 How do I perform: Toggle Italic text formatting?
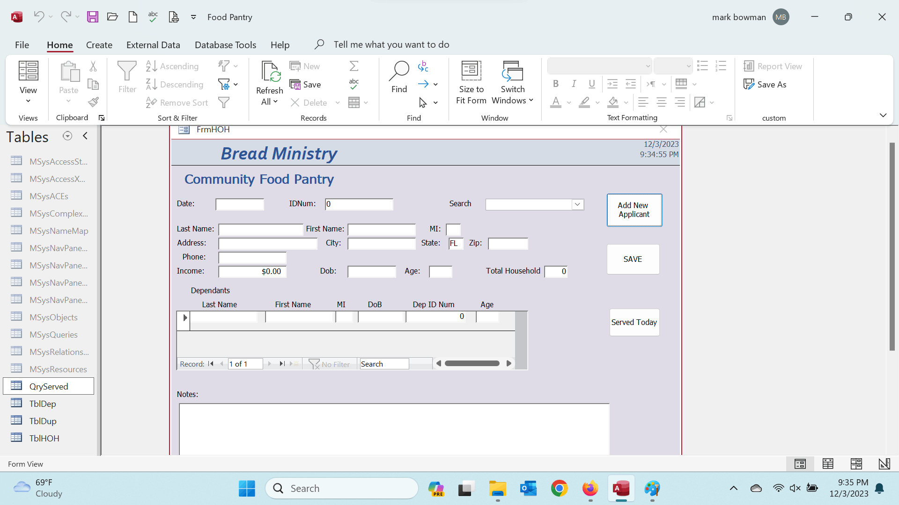coord(574,84)
